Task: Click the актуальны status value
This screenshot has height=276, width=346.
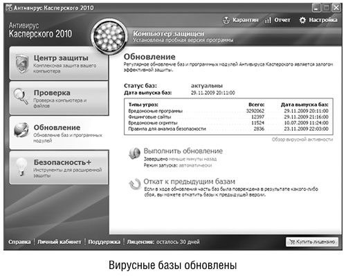Action: (x=207, y=86)
